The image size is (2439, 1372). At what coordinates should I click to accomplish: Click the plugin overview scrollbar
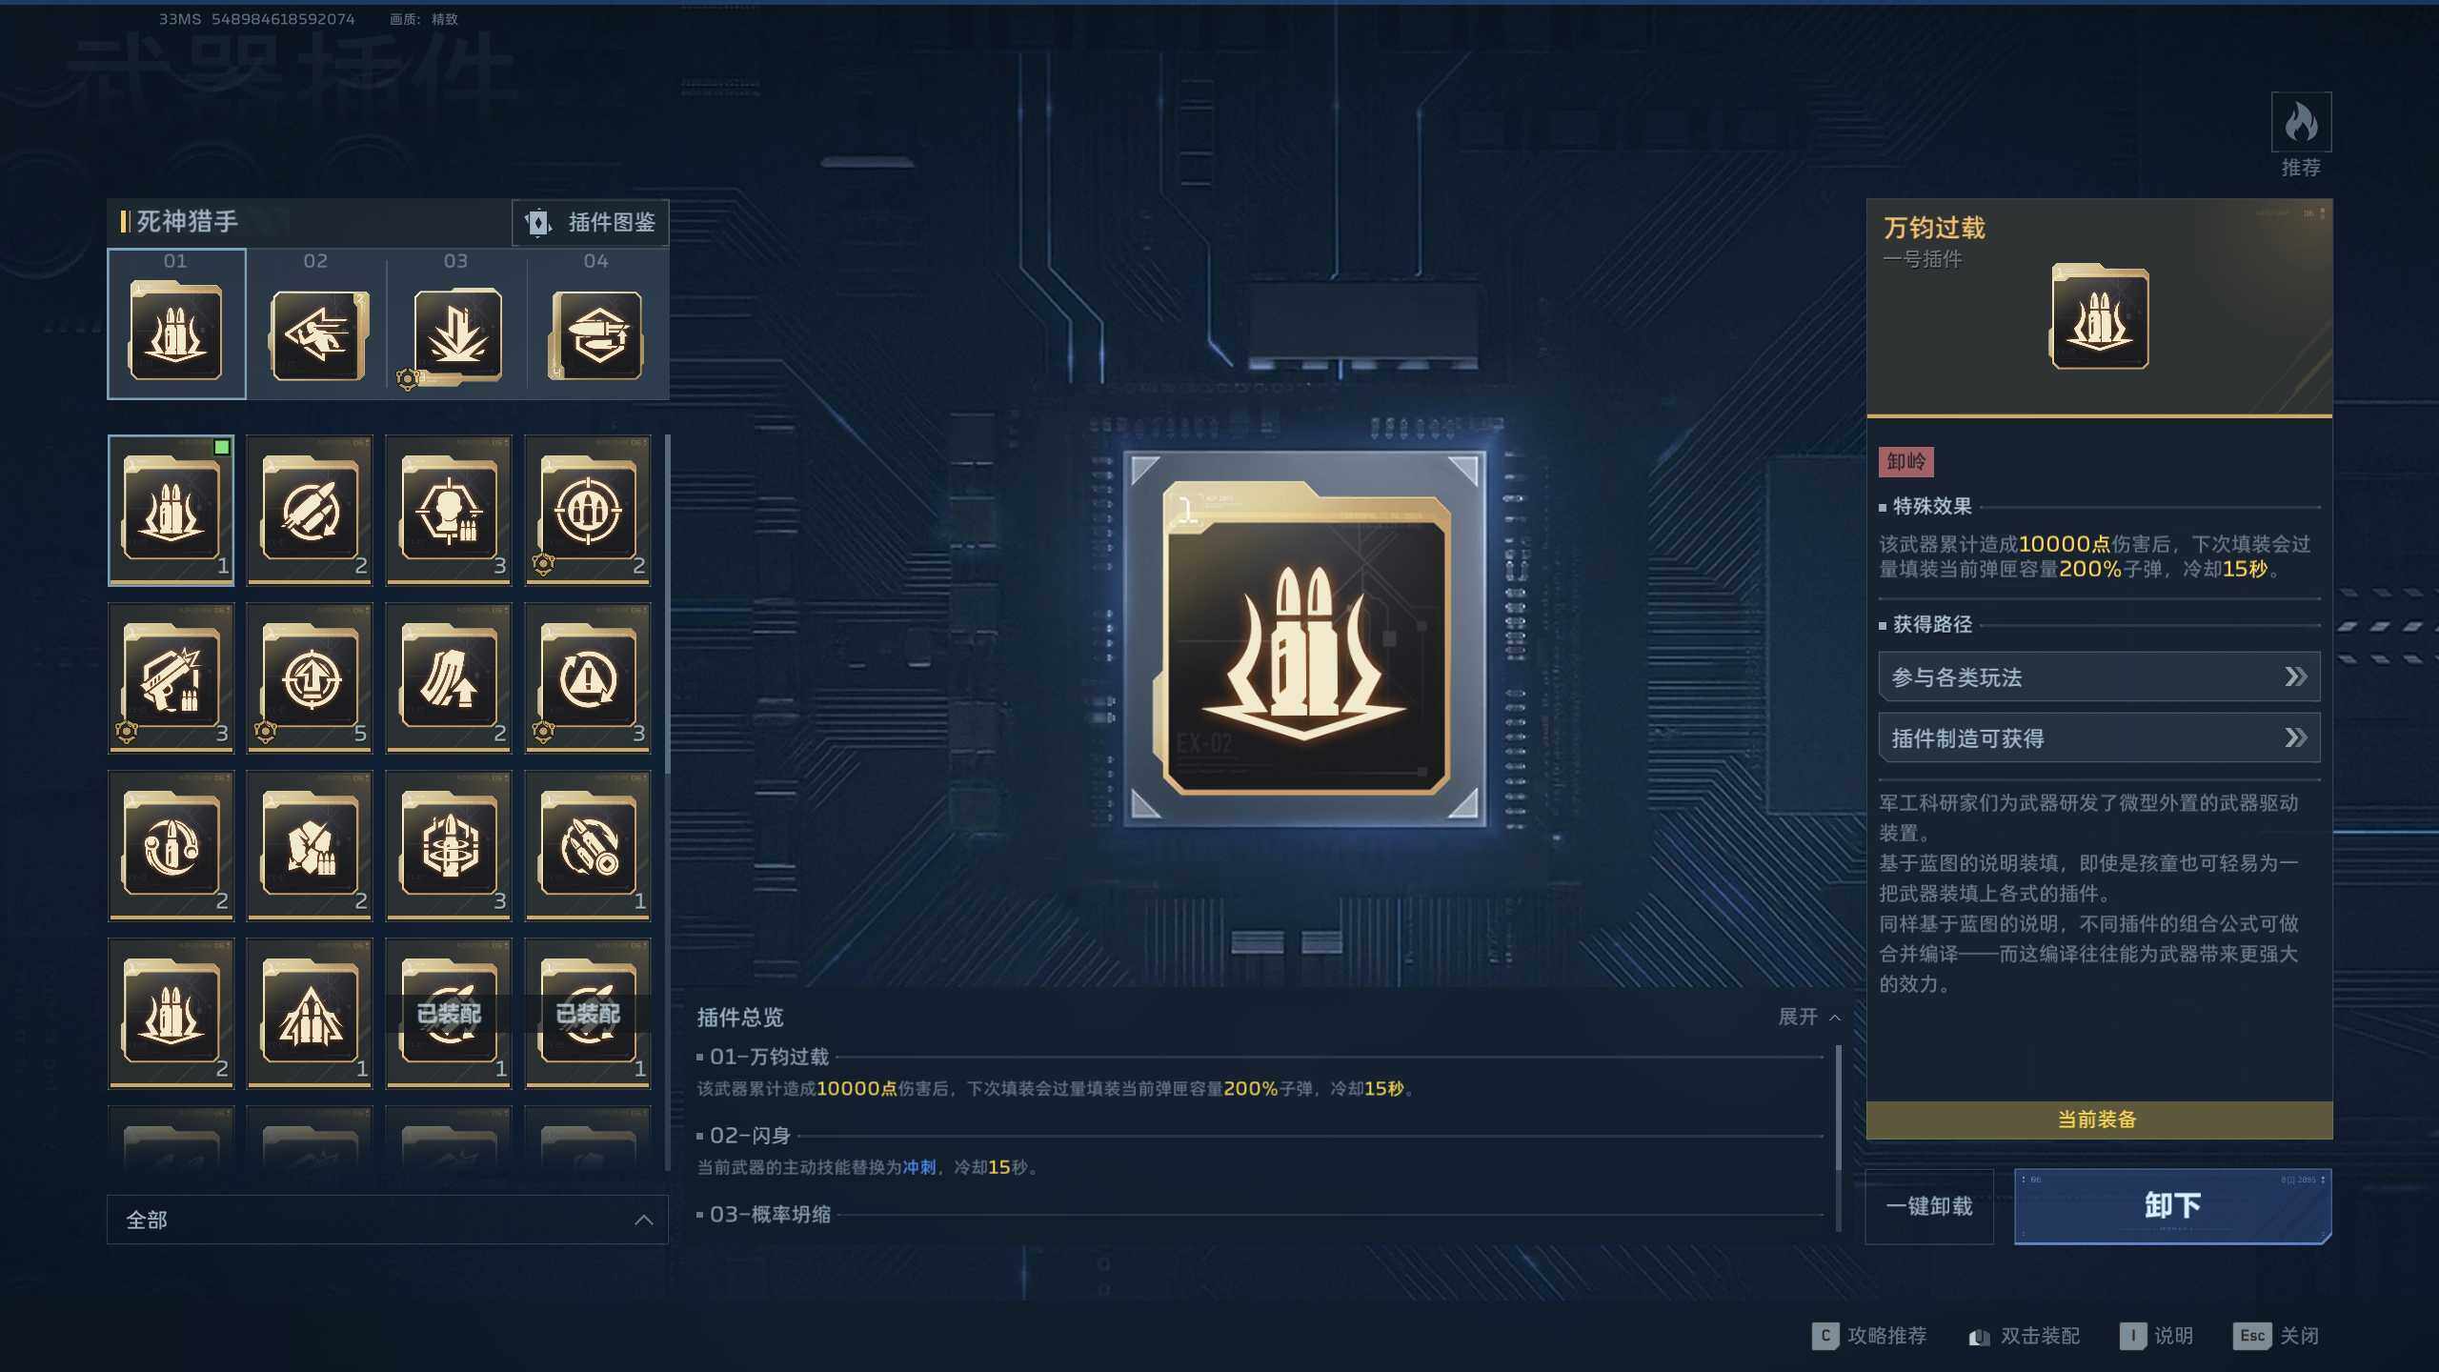pyautogui.click(x=1838, y=1108)
